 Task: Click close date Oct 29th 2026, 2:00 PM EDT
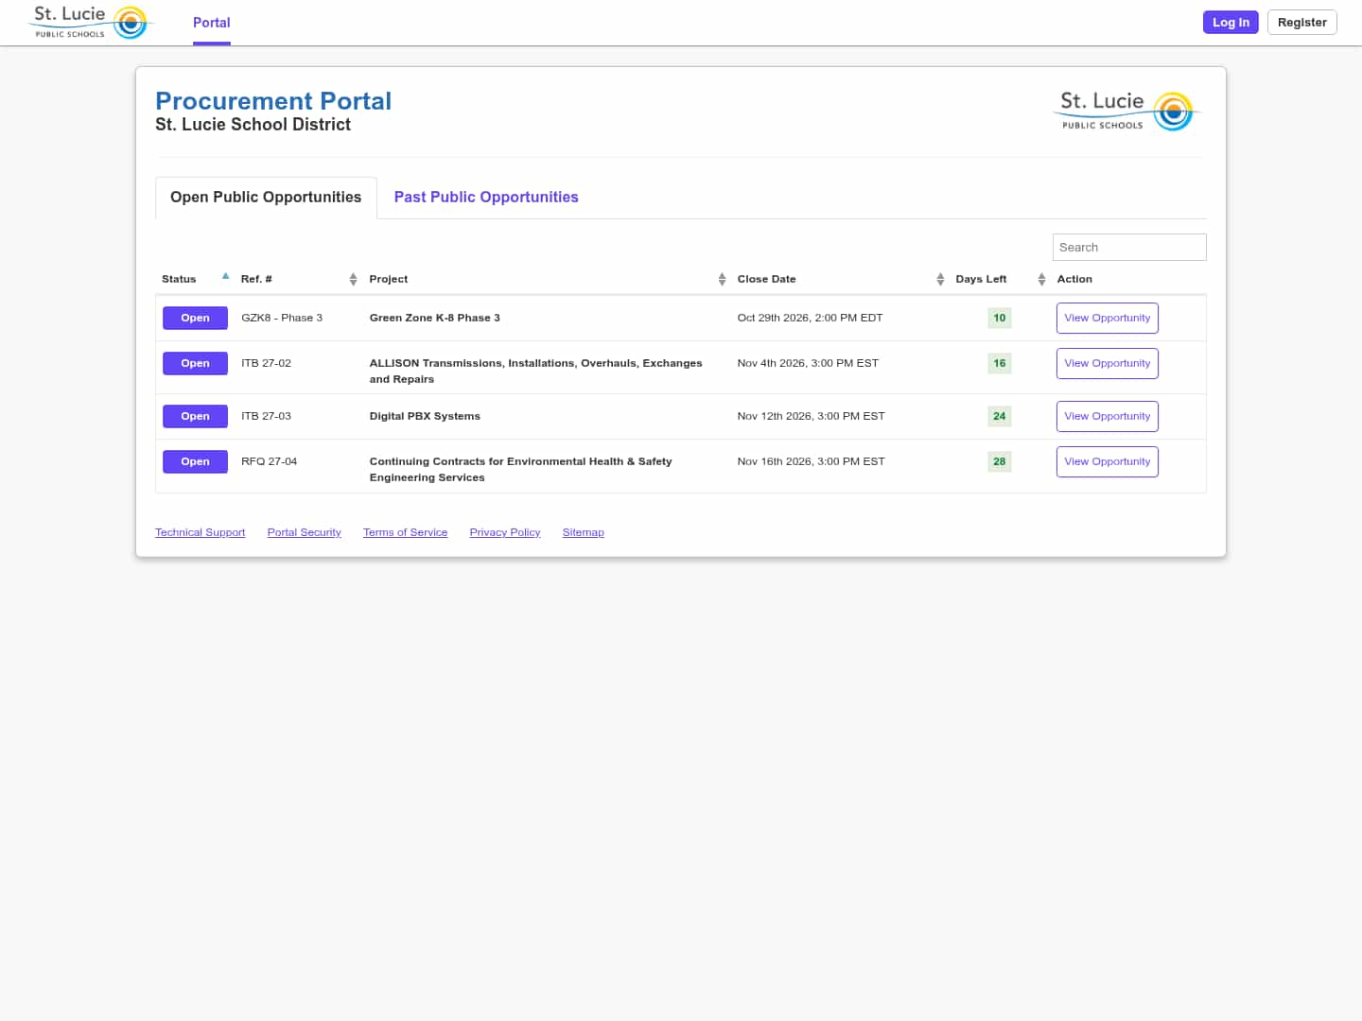click(811, 318)
